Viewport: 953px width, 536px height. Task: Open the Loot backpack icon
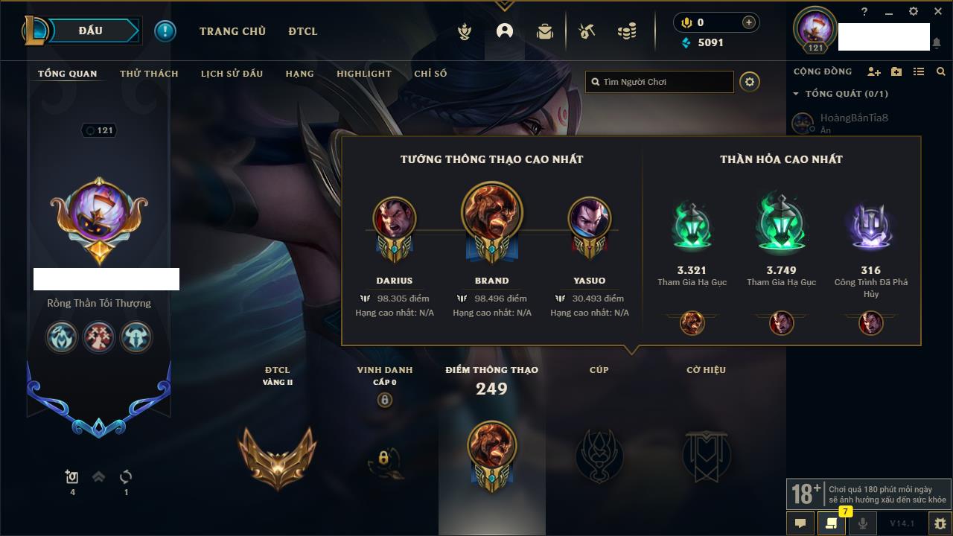[x=545, y=31]
